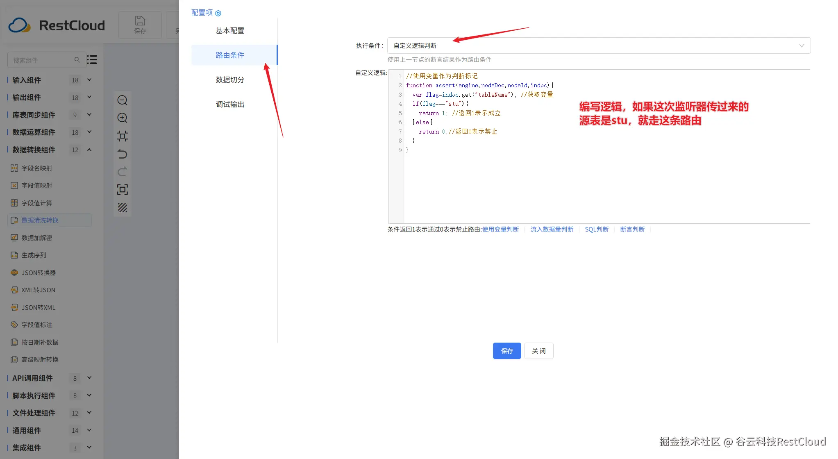The height and width of the screenshot is (459, 838).
Task: Click the 字段名映射 component icon
Action: coord(14,168)
